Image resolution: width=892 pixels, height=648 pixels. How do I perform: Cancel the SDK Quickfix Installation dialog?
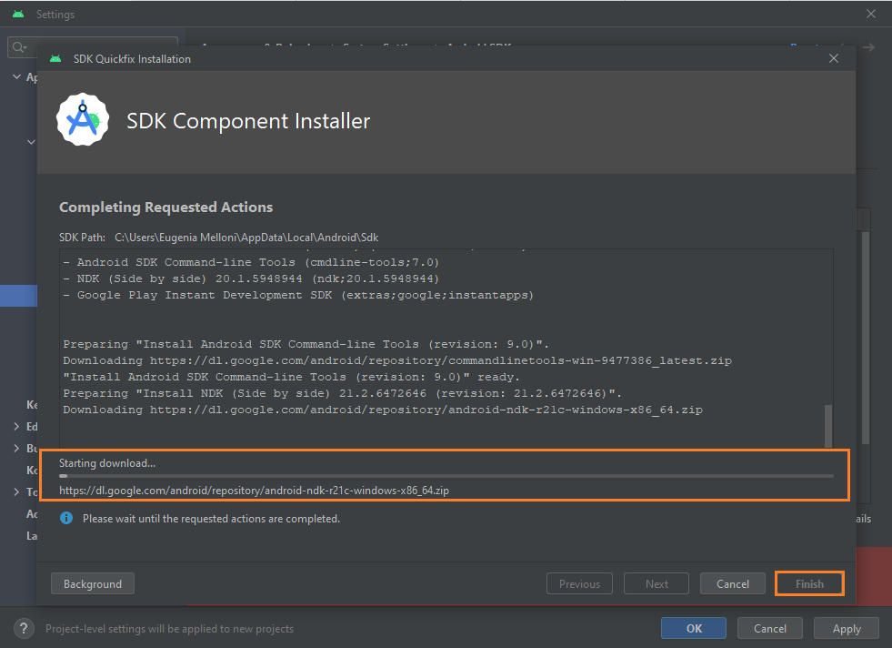pos(732,583)
